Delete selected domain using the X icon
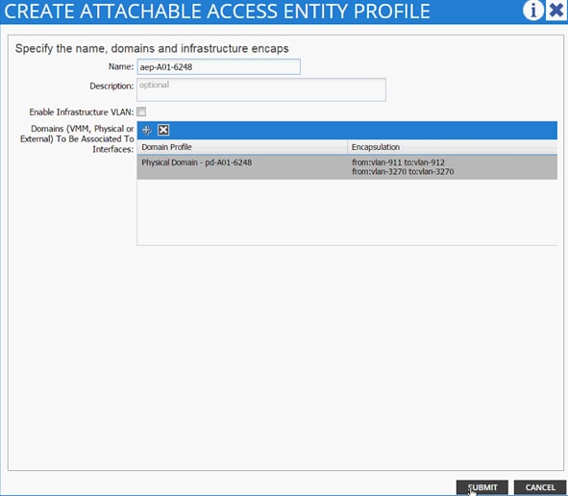568x496 pixels. click(x=163, y=130)
